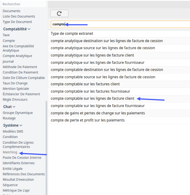Go to Séquence
The height and width of the screenshot is (195, 190).
10,185
